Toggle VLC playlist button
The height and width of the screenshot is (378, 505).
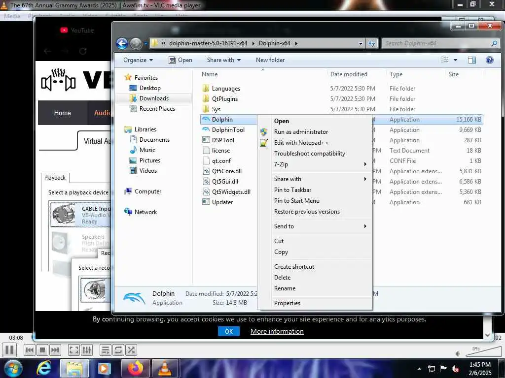106,350
